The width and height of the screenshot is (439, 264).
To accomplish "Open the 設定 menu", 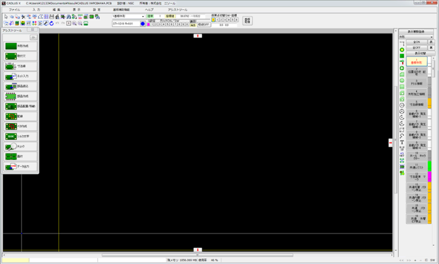I will pyautogui.click(x=97, y=9).
